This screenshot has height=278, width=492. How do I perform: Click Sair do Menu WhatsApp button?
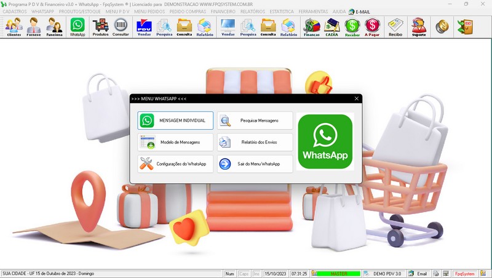point(255,164)
